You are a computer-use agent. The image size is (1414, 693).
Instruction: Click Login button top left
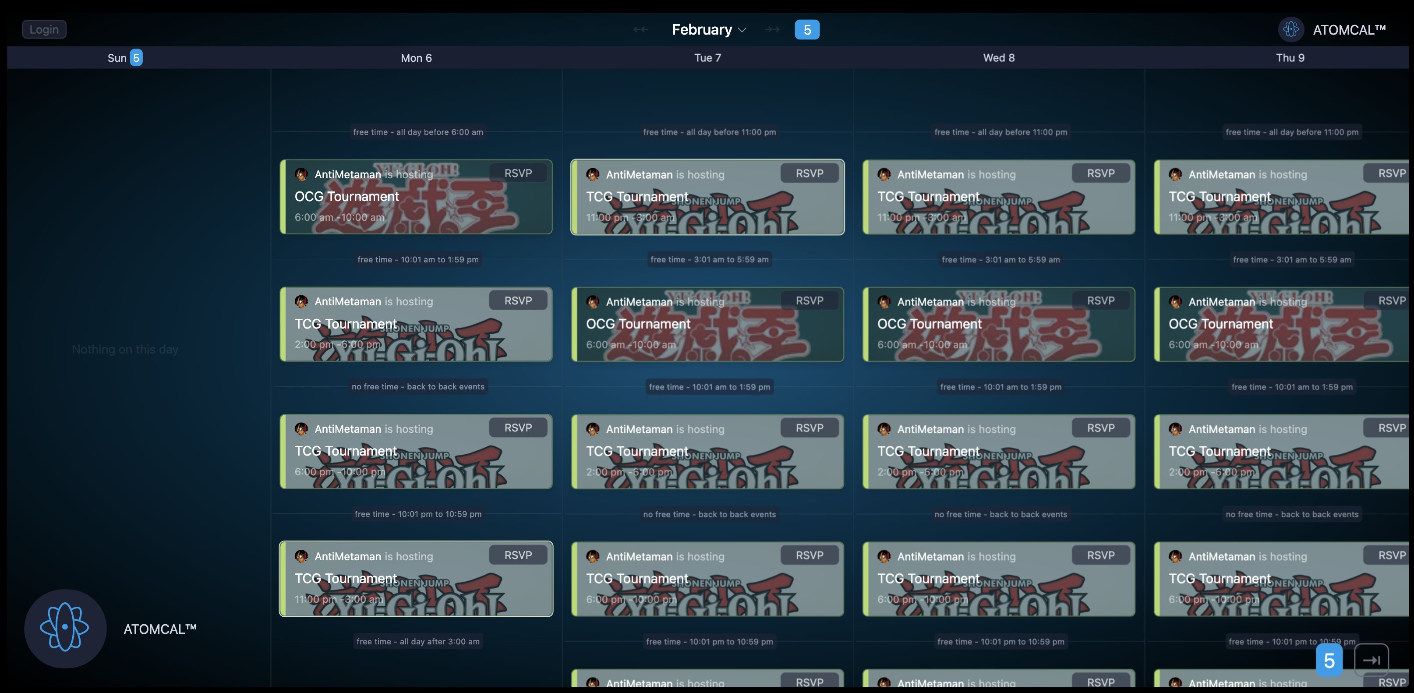[43, 29]
